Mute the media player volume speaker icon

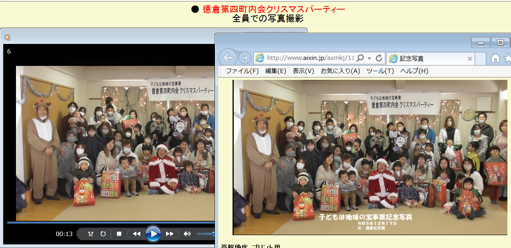click(x=187, y=234)
